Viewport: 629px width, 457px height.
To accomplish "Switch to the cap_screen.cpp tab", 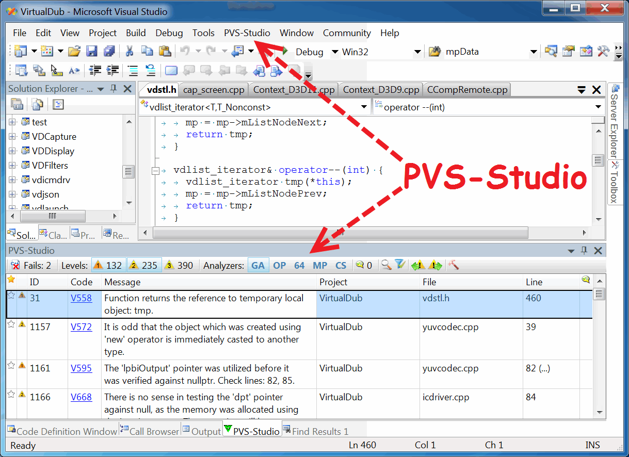I will 214,90.
